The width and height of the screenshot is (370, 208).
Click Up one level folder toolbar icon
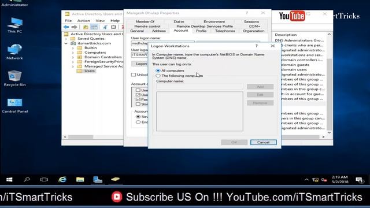tap(86, 27)
